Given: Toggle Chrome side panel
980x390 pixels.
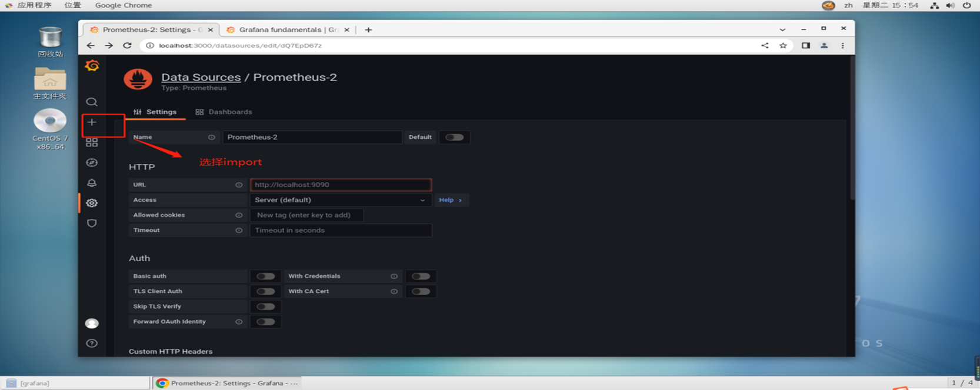Looking at the screenshot, I should point(806,45).
